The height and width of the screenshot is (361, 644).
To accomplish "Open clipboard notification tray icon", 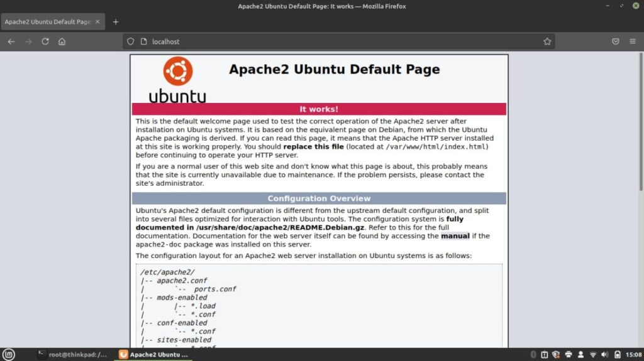I will [544, 355].
